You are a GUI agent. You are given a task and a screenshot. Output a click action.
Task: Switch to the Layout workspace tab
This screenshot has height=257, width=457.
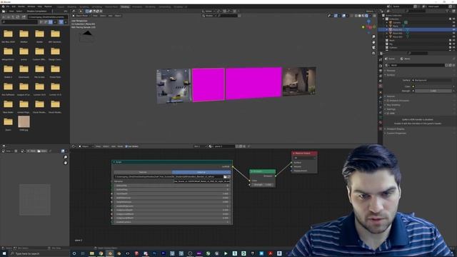(61, 6)
